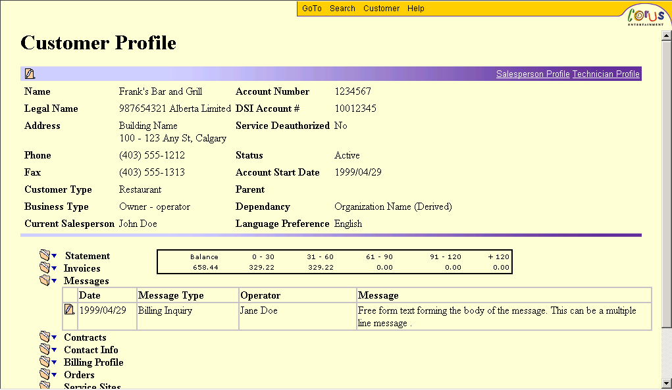Click the edit profile icon in header bar

click(30, 74)
